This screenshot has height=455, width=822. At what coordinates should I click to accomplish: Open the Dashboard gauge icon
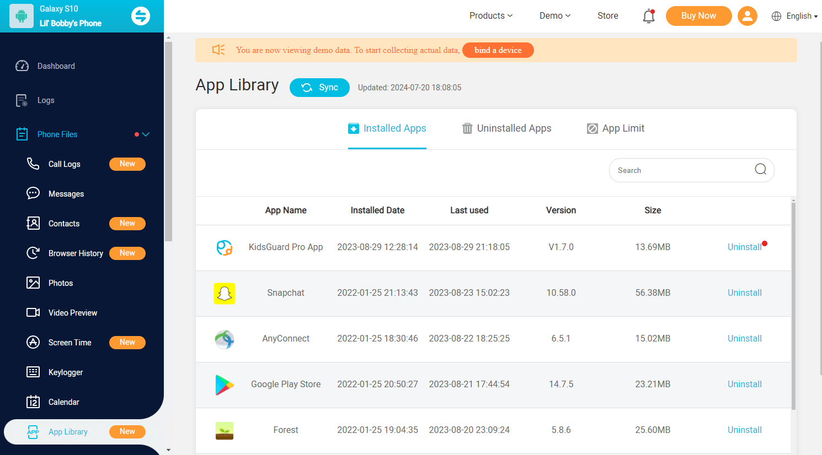point(22,66)
